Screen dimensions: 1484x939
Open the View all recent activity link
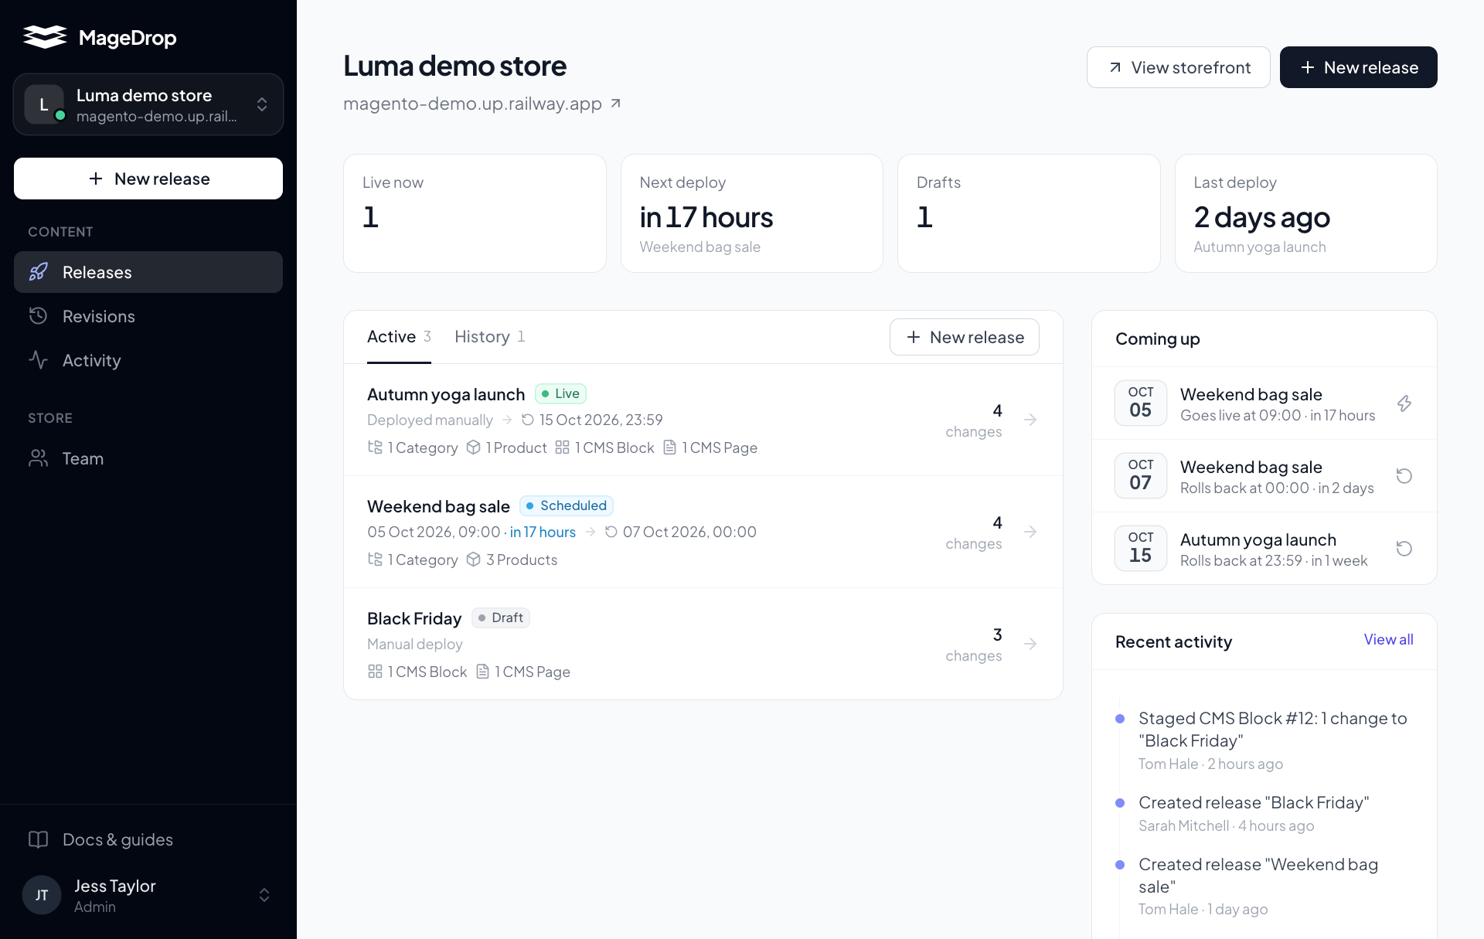pos(1388,639)
